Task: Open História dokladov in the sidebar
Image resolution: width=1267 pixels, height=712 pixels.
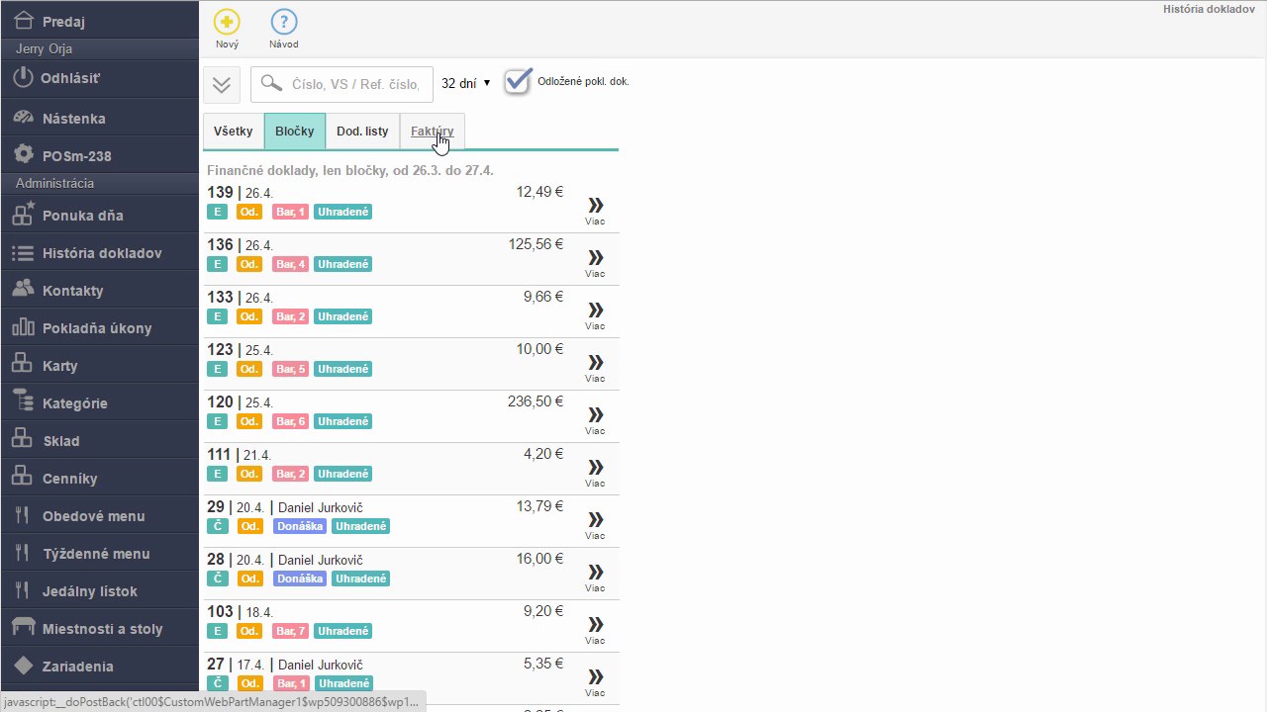Action: (x=100, y=253)
